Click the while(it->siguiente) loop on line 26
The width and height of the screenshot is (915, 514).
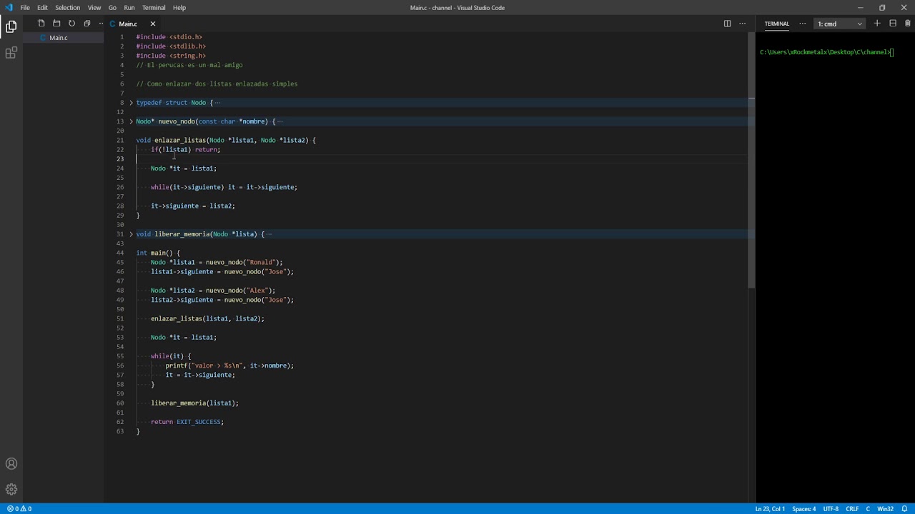click(224, 187)
